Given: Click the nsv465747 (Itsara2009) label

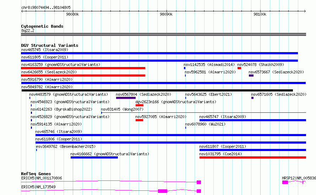Looking at the screenshot, I should [223, 117].
